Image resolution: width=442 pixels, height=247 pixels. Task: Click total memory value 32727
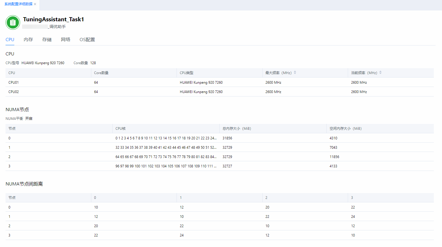(x=227, y=166)
